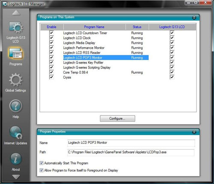Select highlighted Logitech LCD POP3 Monitor row

(106, 57)
